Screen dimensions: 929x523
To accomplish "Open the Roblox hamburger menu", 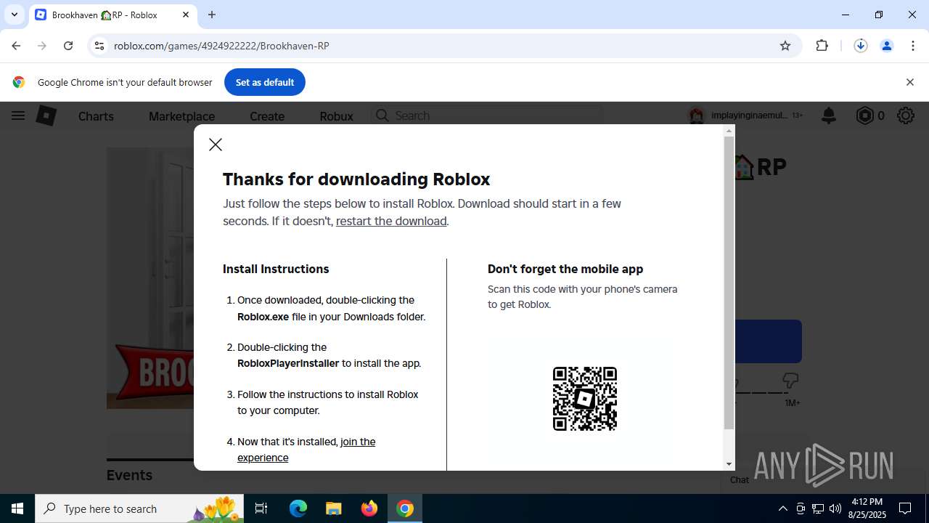I will pyautogui.click(x=18, y=115).
